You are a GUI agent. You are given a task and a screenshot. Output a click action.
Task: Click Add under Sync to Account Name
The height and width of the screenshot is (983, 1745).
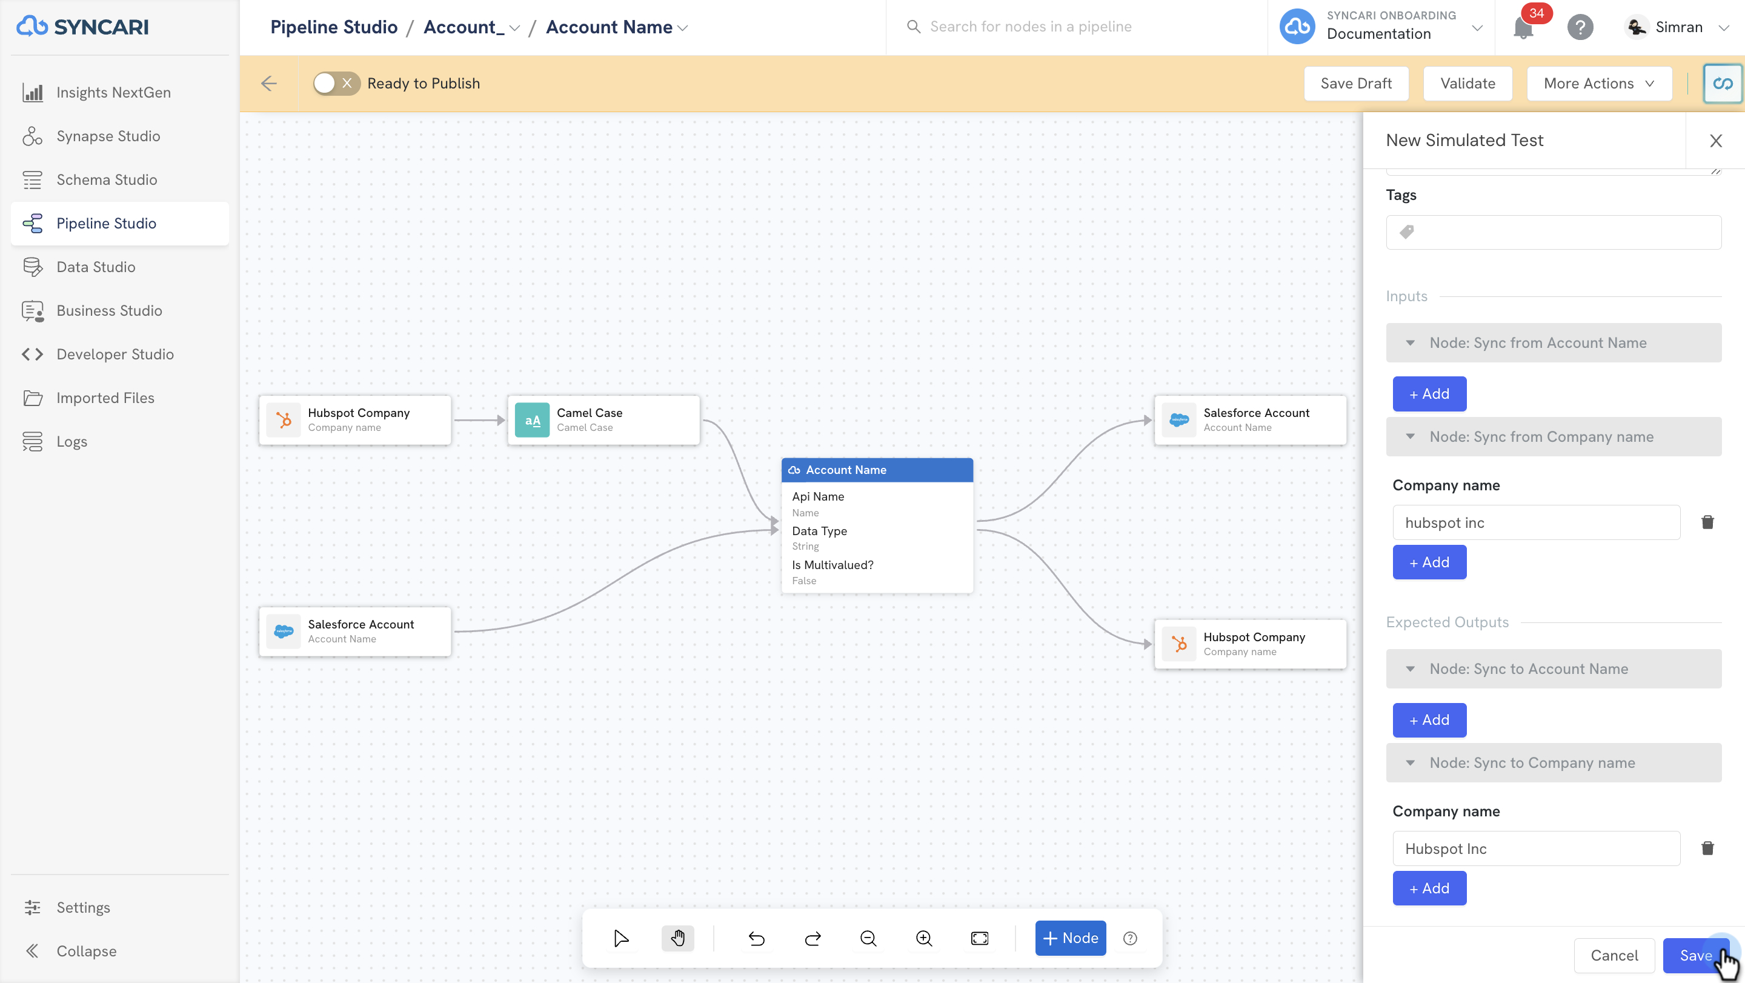1429,719
